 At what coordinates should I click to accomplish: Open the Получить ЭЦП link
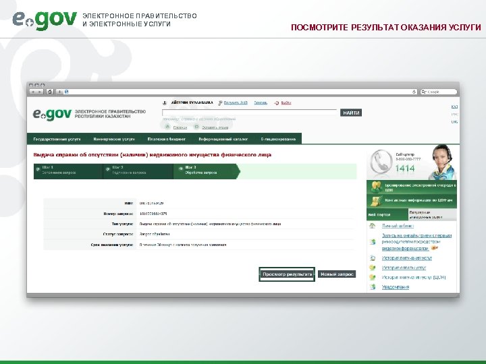pyautogui.click(x=236, y=102)
